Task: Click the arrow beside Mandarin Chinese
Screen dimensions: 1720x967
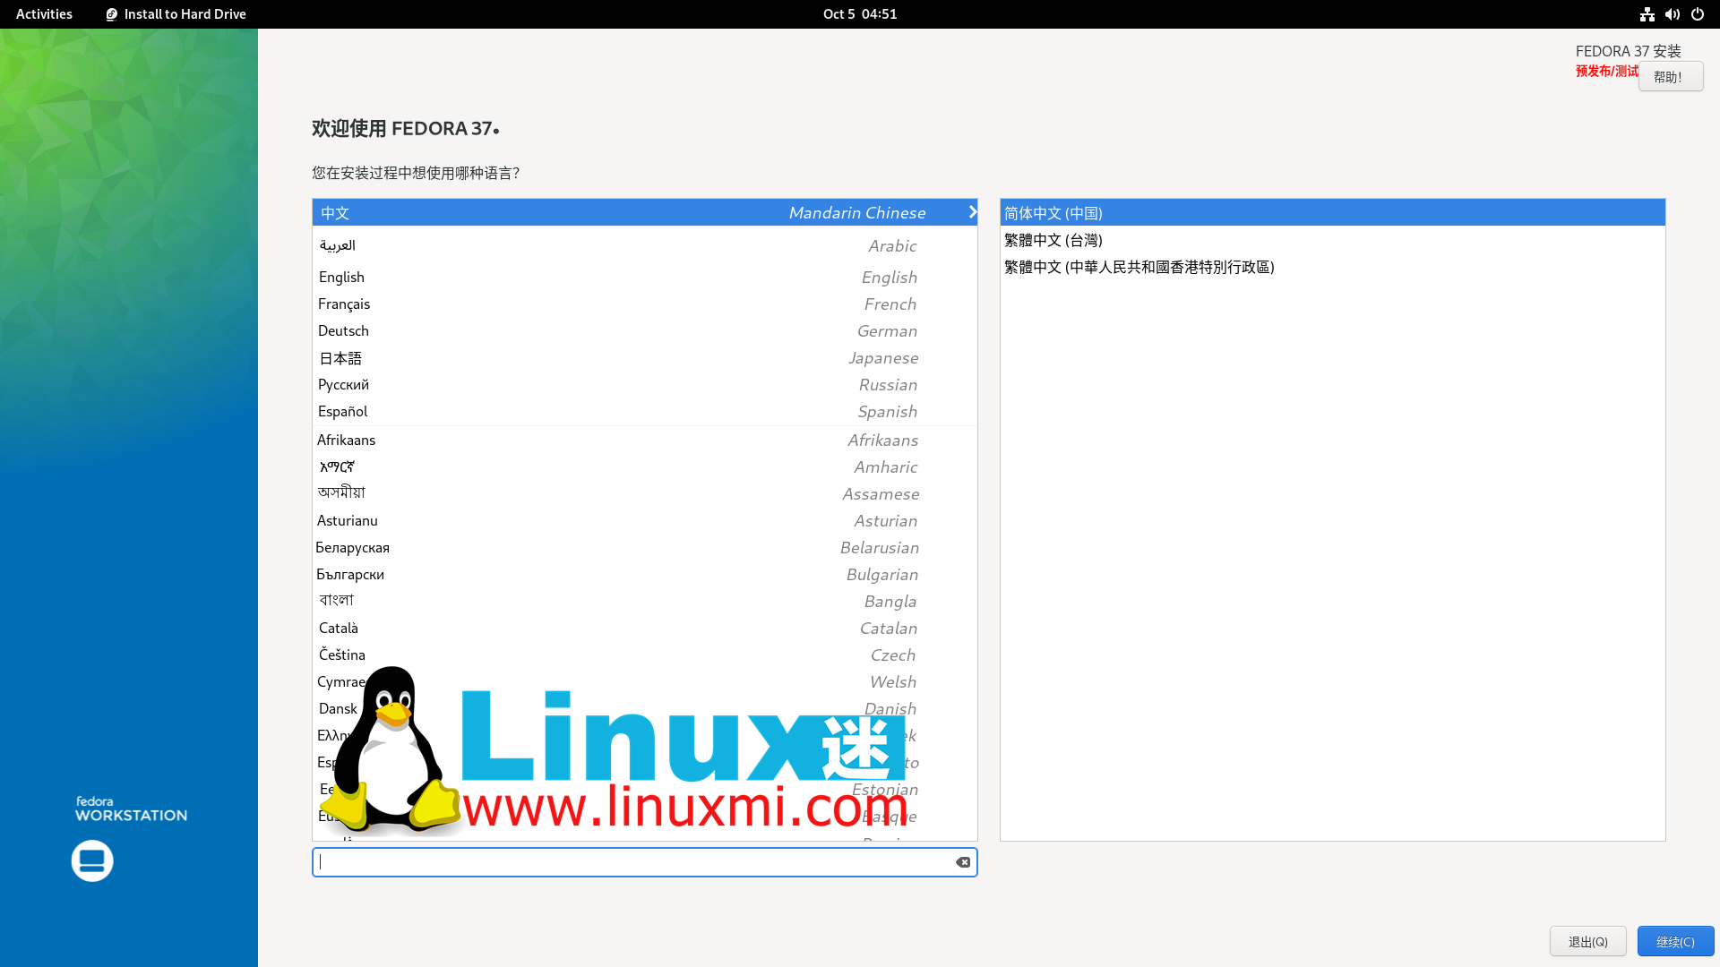Action: (972, 212)
